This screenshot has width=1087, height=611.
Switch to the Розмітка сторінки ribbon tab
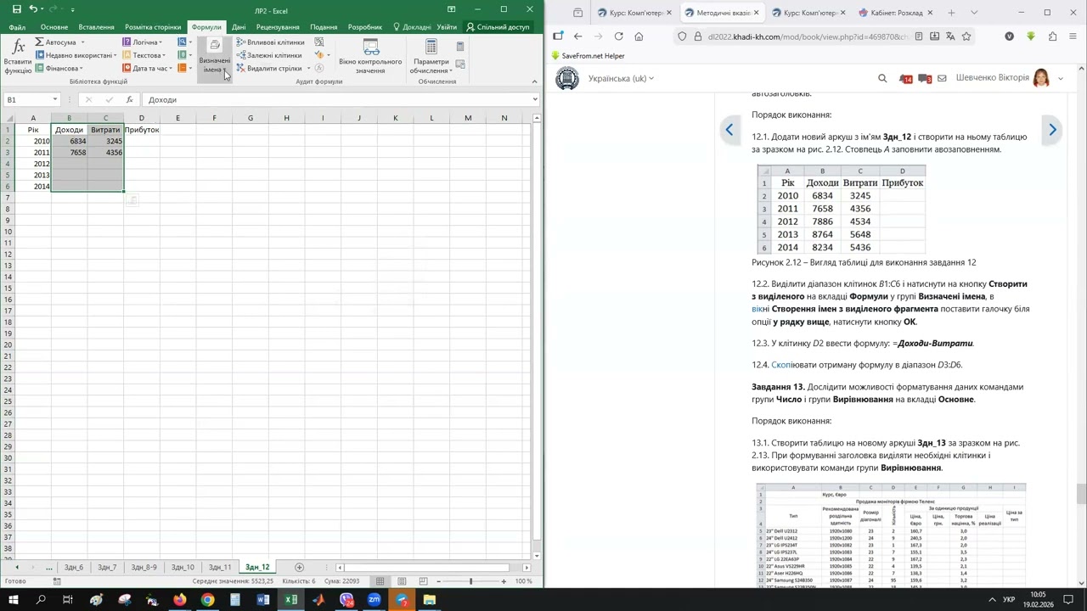pos(153,27)
